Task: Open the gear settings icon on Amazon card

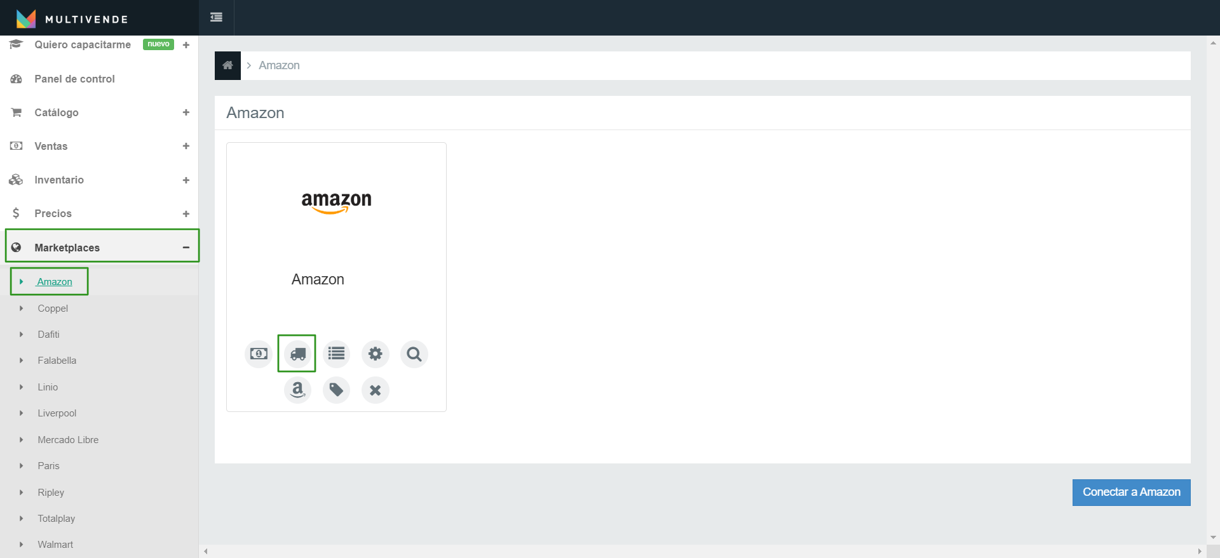Action: [376, 354]
